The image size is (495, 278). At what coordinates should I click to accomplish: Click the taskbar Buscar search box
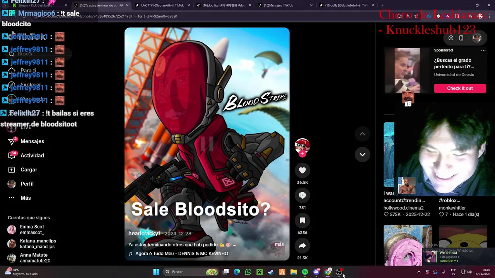pos(191,272)
